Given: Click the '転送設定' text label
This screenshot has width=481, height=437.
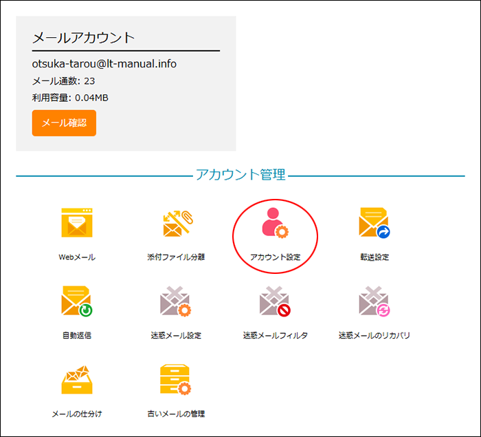Looking at the screenshot, I should (374, 257).
